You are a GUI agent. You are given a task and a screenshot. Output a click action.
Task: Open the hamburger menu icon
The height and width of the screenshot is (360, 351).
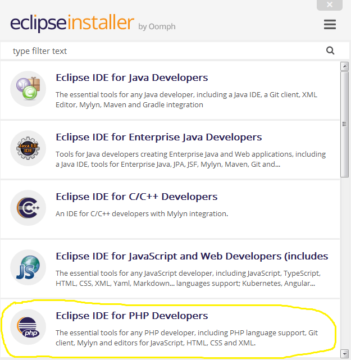click(330, 24)
